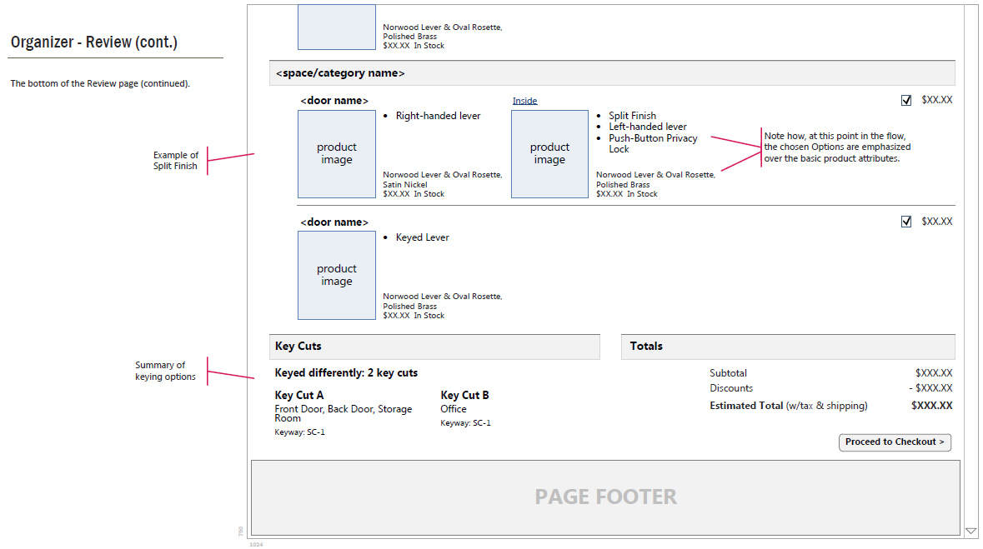This screenshot has height=549, width=983.
Task: Click the partial product image at the top
Action: [337, 27]
